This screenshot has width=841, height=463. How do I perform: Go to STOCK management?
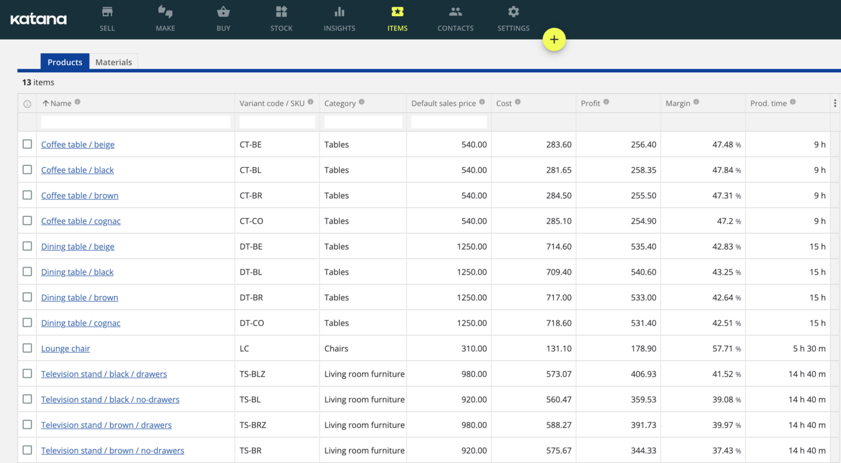[282, 19]
